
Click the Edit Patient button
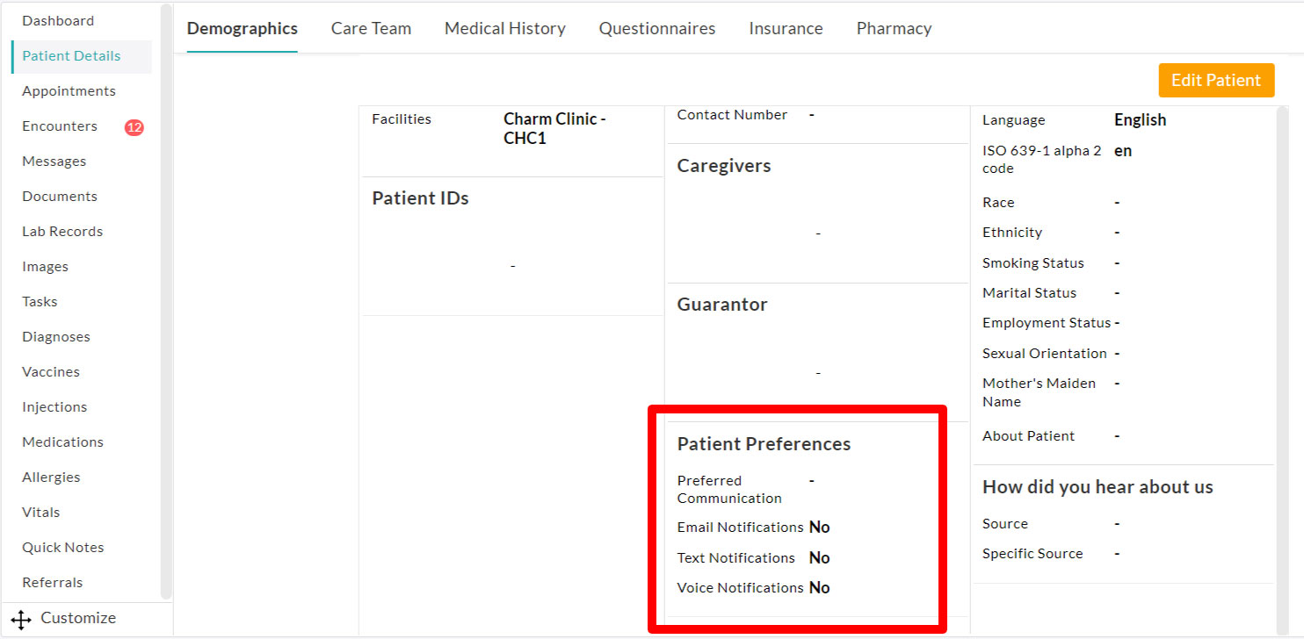[x=1215, y=80]
